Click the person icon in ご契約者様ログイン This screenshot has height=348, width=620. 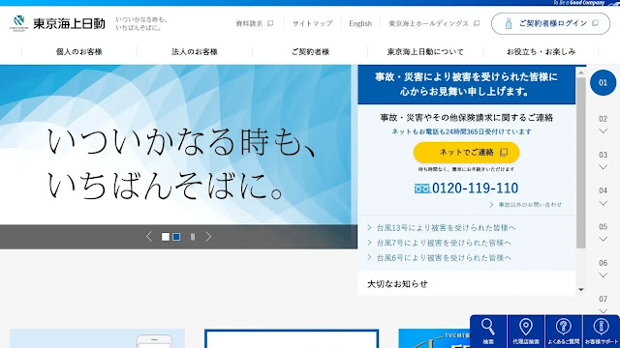click(509, 23)
